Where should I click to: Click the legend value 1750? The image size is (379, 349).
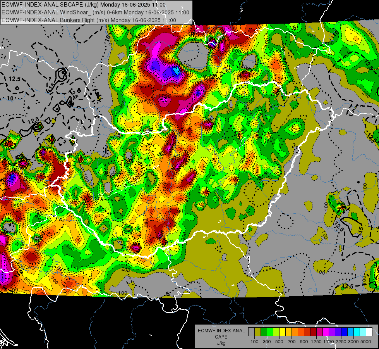tap(329, 342)
